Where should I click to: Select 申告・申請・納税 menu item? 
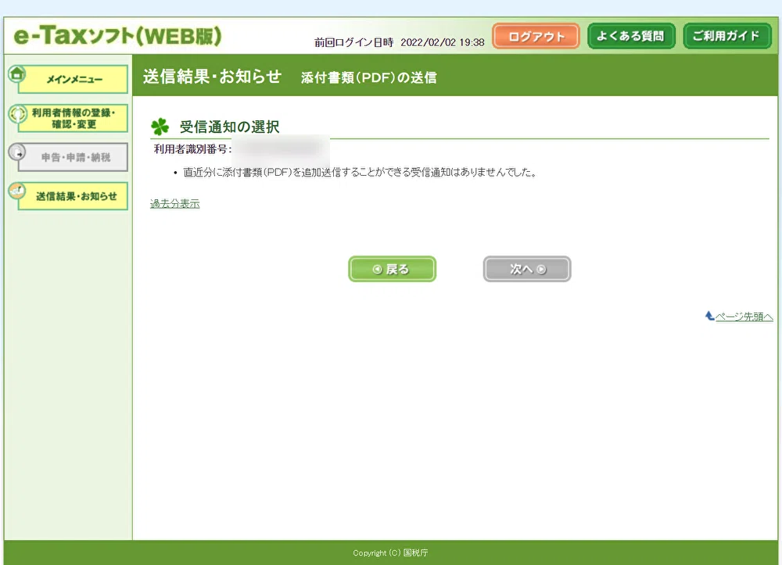73,157
